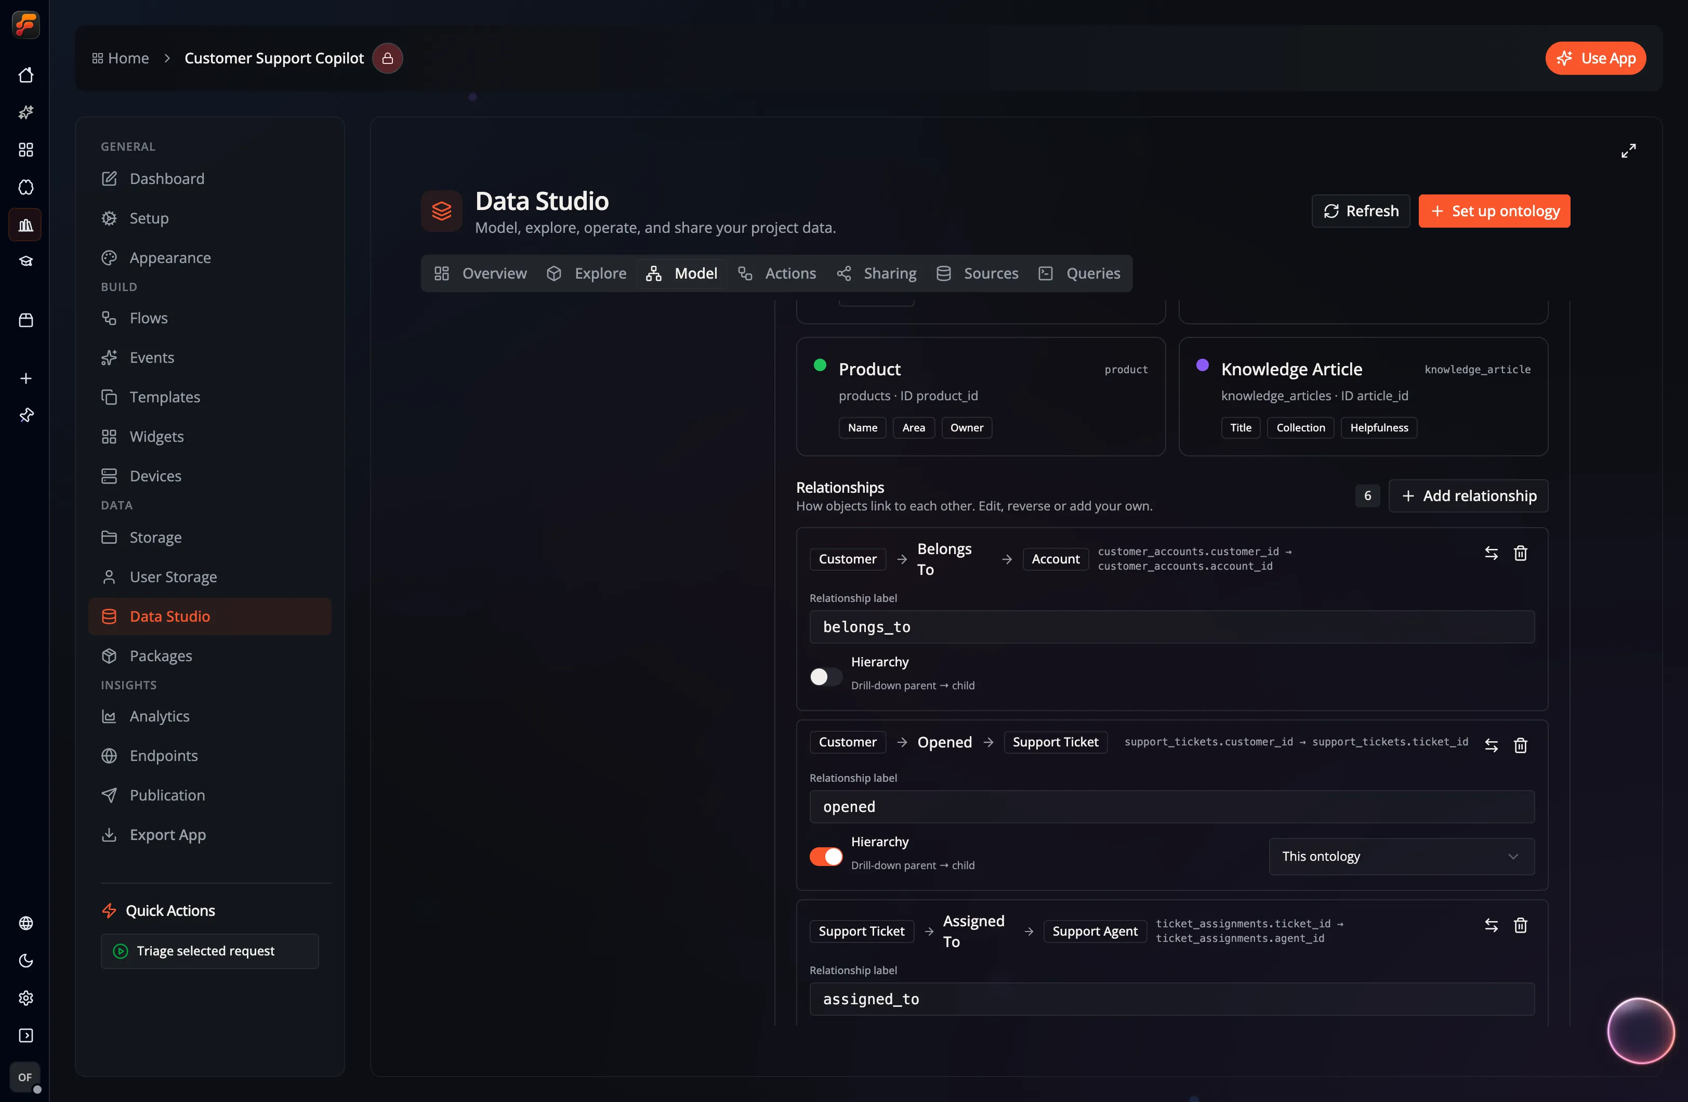Delete the Assigned To relationship
This screenshot has width=1688, height=1102.
(x=1520, y=925)
